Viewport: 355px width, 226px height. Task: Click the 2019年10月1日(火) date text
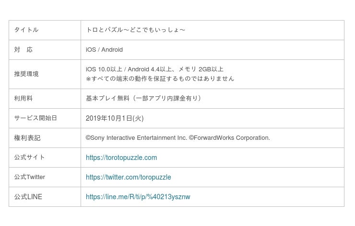(x=115, y=118)
